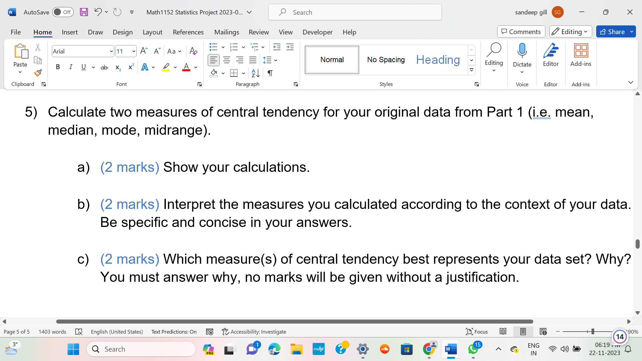Open the Review ribbon tab
This screenshot has width=642, height=361.
pyautogui.click(x=258, y=32)
